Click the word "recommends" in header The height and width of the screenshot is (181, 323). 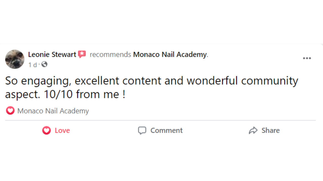point(110,55)
